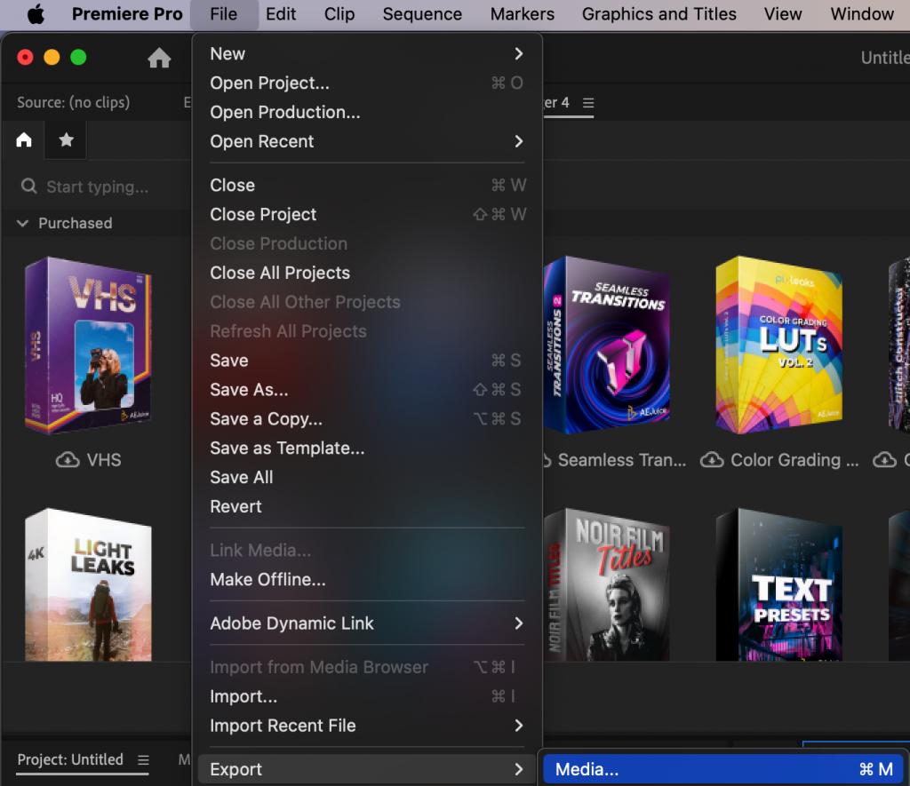Click the Light Leaks pack thumbnail
910x786 pixels.
[x=87, y=584]
